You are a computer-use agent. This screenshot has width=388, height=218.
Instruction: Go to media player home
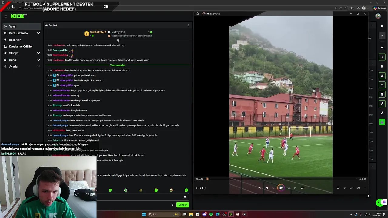[x=197, y=14]
